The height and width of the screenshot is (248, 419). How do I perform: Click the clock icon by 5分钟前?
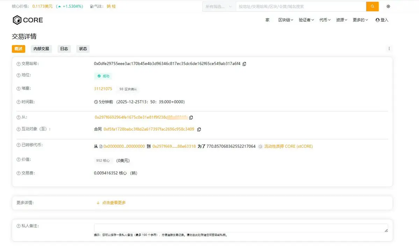tap(96, 102)
